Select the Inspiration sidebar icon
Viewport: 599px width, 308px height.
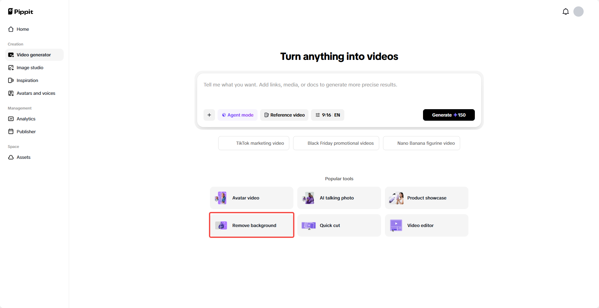[11, 80]
